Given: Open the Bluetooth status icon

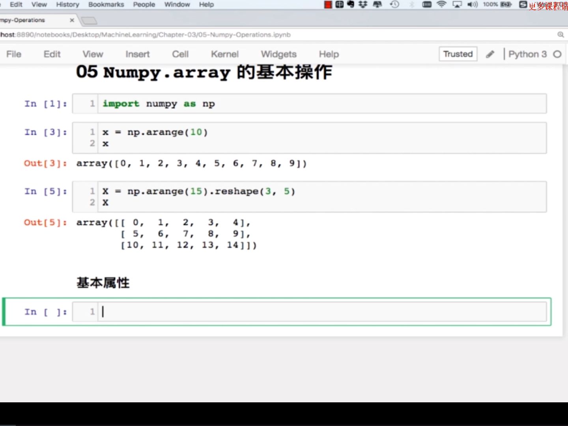Looking at the screenshot, I should [x=413, y=4].
